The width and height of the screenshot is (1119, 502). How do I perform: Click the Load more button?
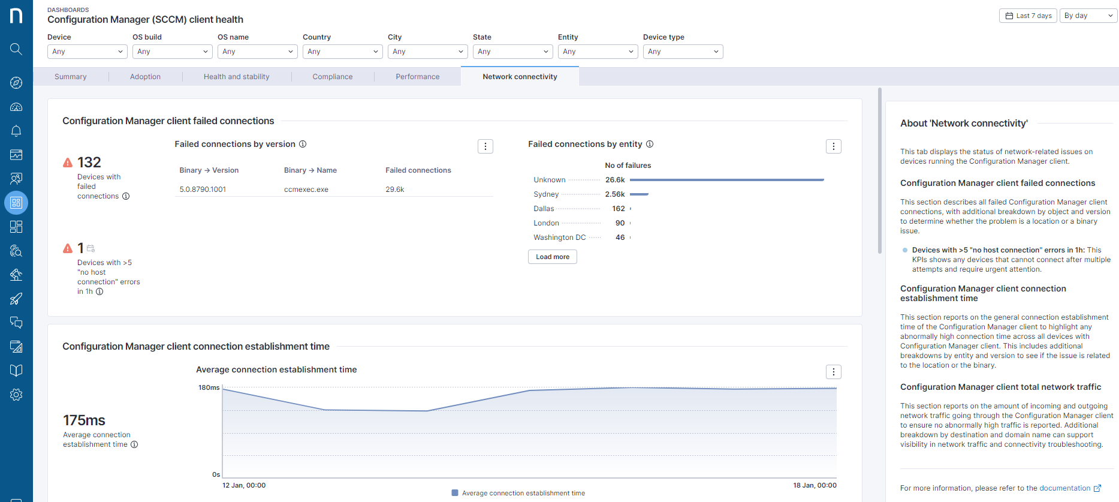coord(553,257)
